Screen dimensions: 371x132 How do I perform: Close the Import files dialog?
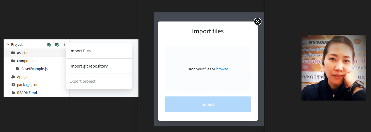pyautogui.click(x=257, y=21)
